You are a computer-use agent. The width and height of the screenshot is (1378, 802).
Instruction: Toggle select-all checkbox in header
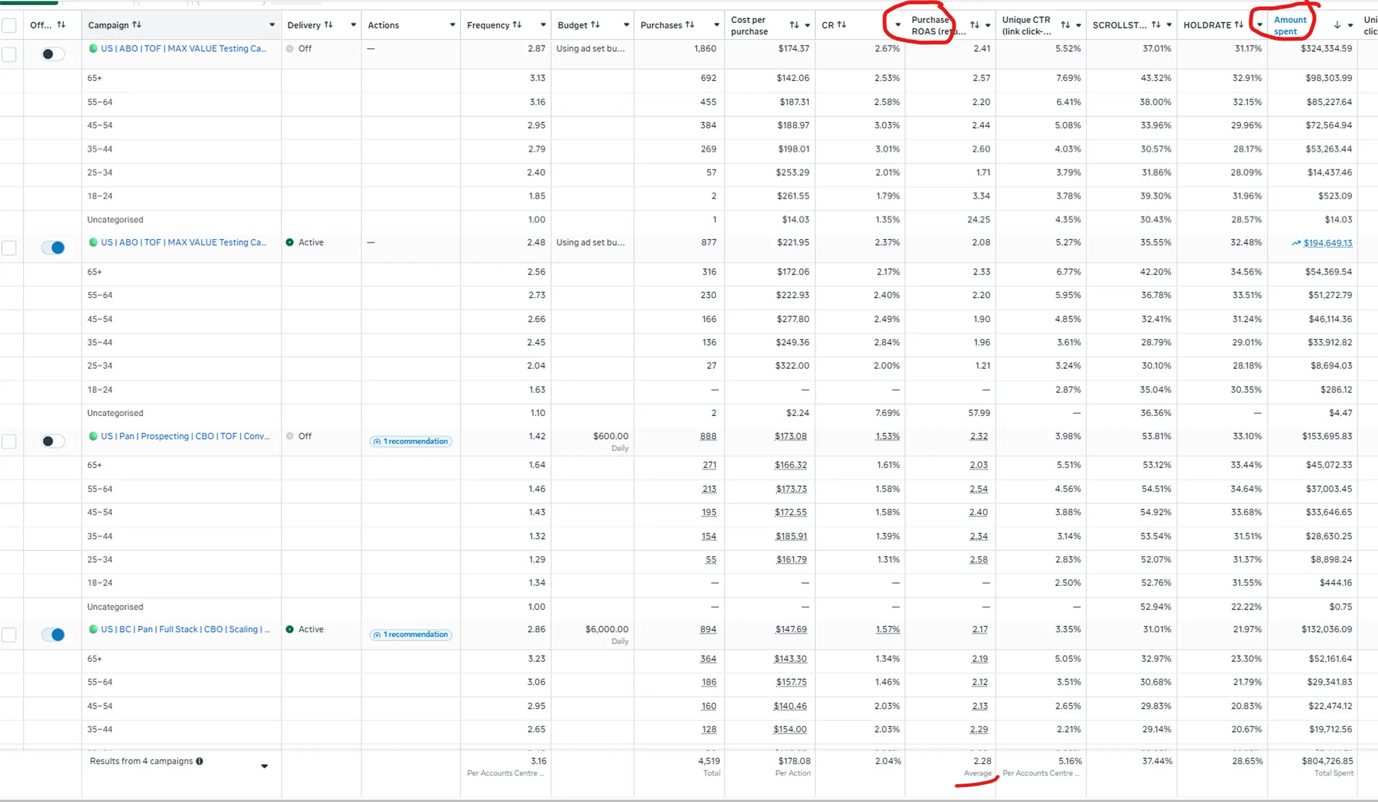9,25
